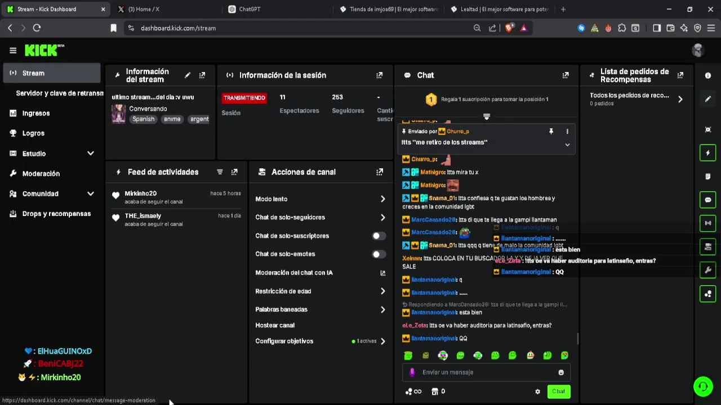This screenshot has height=405, width=721.
Task: Click the stream category thumbnail
Action: pyautogui.click(x=118, y=114)
